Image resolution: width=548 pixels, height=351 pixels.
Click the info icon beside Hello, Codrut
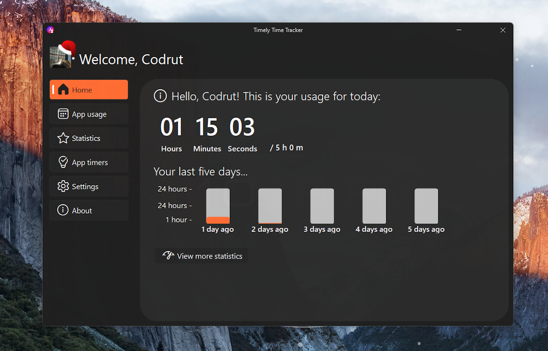coord(160,96)
